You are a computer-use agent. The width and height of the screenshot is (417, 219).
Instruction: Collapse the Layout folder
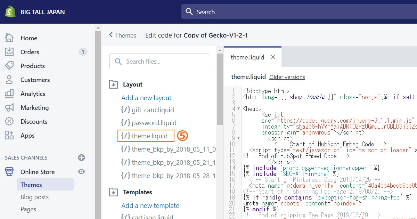114,84
